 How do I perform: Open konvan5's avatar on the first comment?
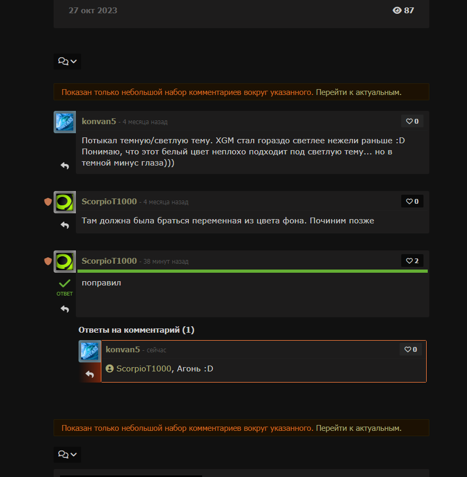65,122
